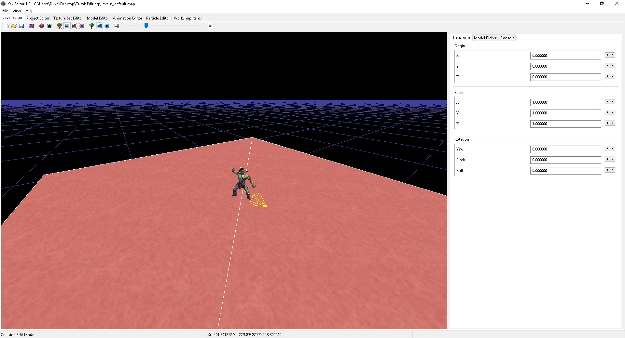This screenshot has width=625, height=338.
Task: Click the new map file icon
Action: (7, 26)
